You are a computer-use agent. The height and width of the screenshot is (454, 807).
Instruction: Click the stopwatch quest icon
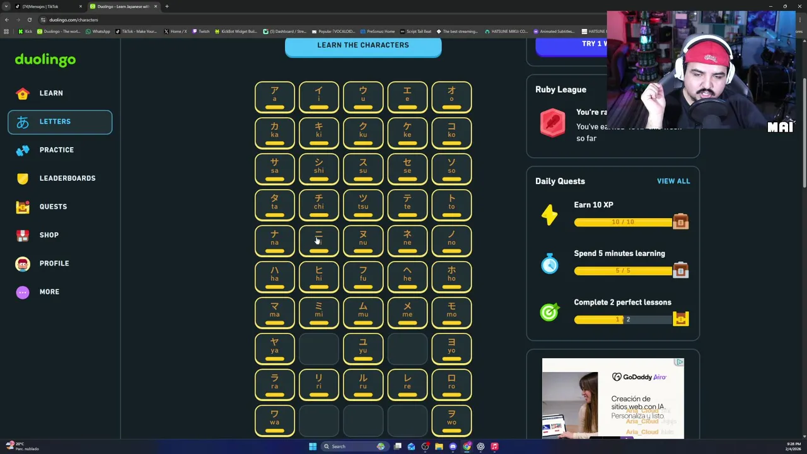(550, 263)
